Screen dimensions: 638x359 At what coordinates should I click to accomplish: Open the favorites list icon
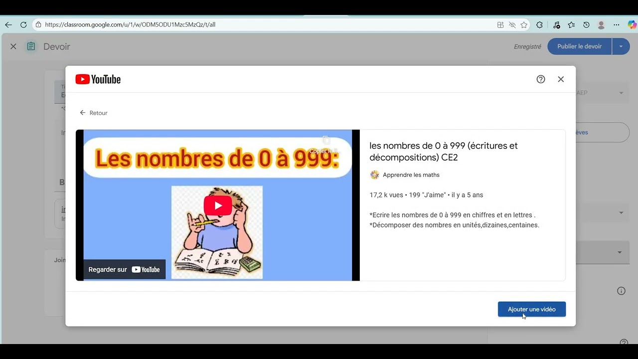[x=571, y=24]
